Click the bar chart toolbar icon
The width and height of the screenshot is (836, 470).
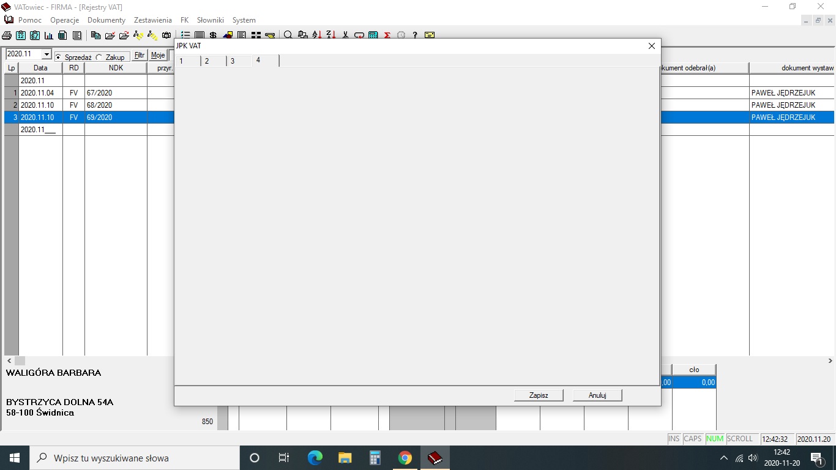click(x=48, y=35)
